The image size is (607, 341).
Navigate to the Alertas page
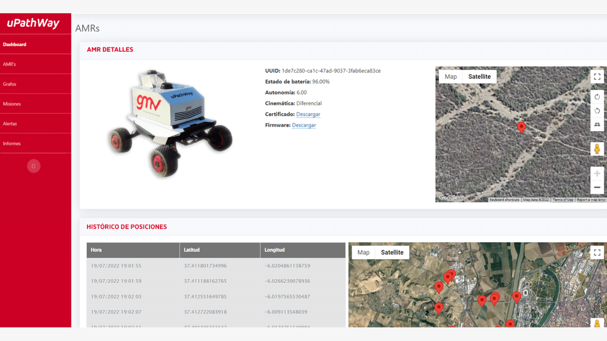[10, 123]
